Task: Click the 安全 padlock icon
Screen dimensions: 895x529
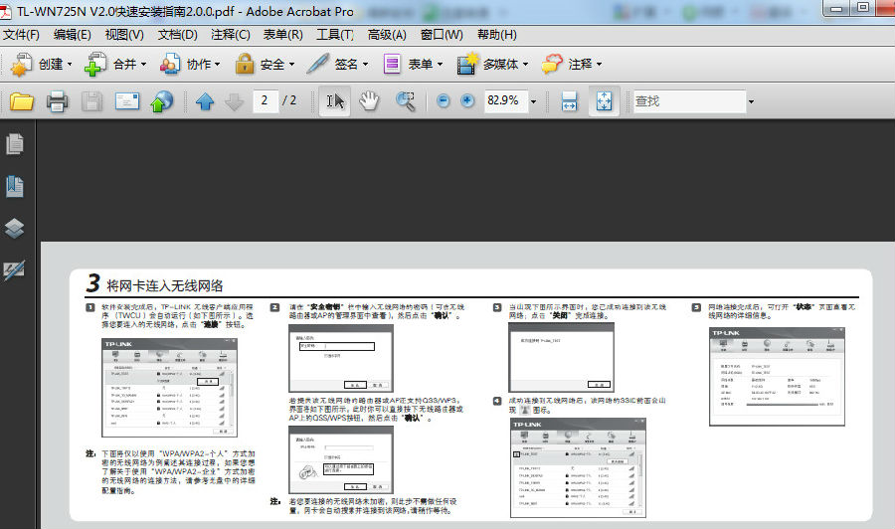Action: point(245,64)
